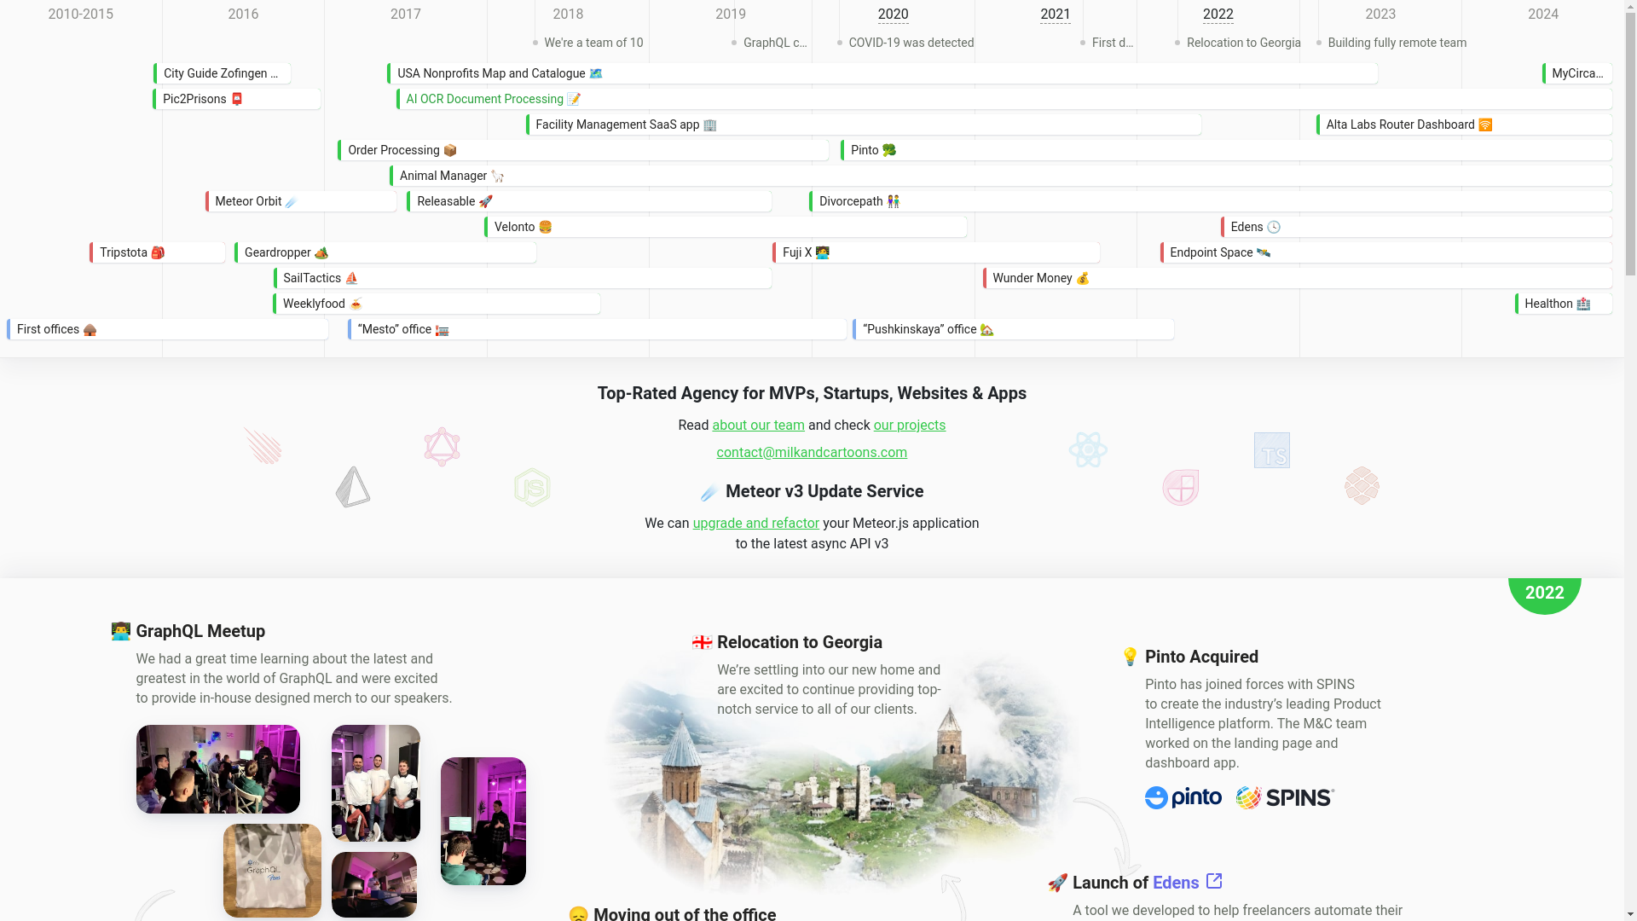Image resolution: width=1637 pixels, height=921 pixels.
Task: Open the Edens project in the timeline
Action: (x=1416, y=227)
